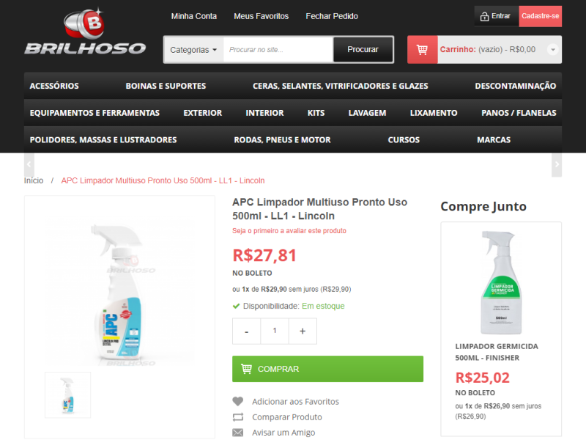Select the APC bottle product thumbnail

click(x=67, y=395)
